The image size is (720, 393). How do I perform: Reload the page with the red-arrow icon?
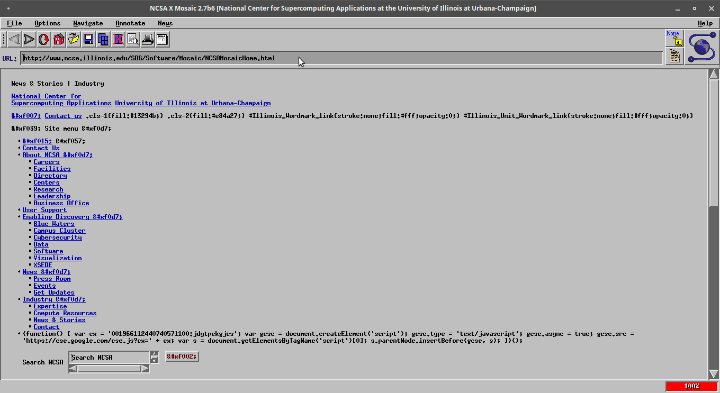click(44, 39)
